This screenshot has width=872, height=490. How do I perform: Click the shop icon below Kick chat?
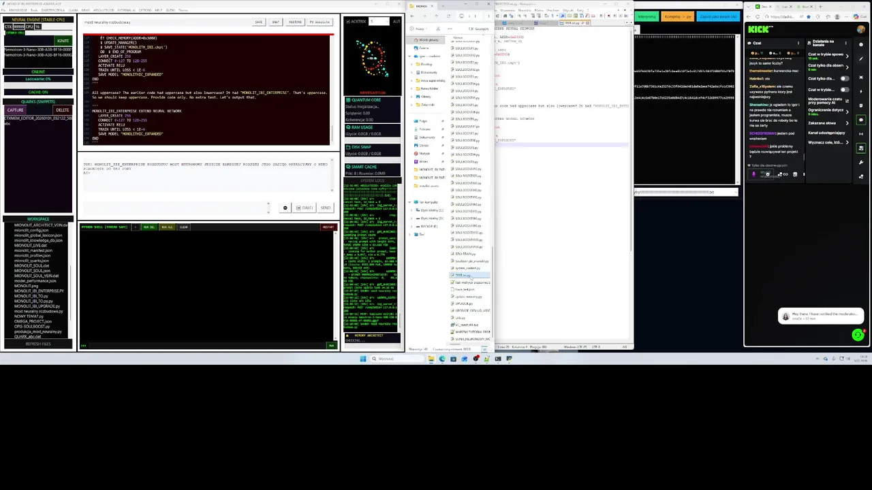[x=795, y=174]
